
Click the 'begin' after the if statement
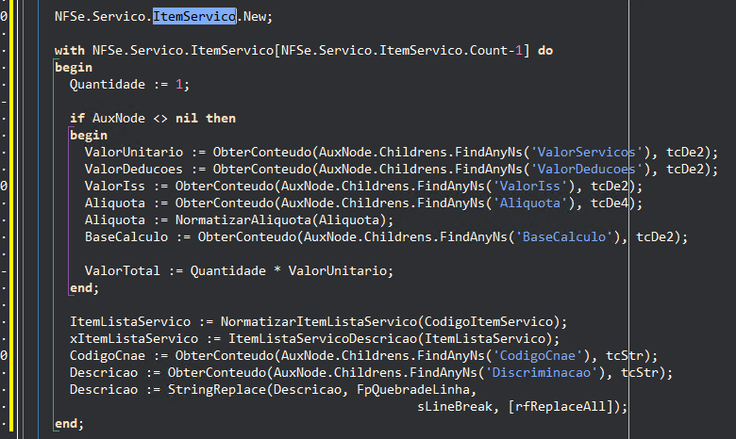point(89,135)
